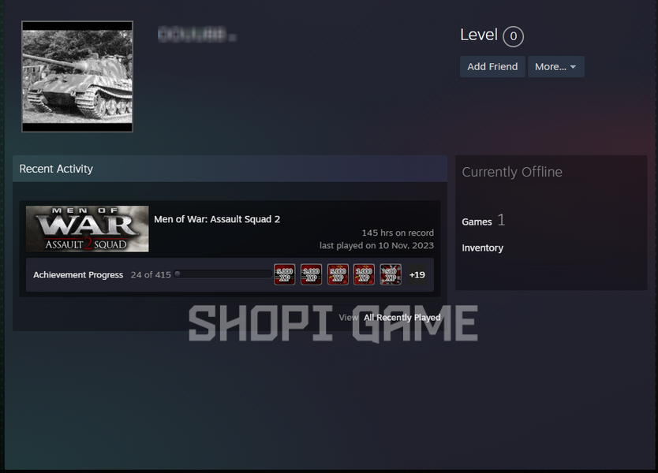This screenshot has width=658, height=473.
Task: Expand the More... dropdown menu
Action: coord(556,67)
